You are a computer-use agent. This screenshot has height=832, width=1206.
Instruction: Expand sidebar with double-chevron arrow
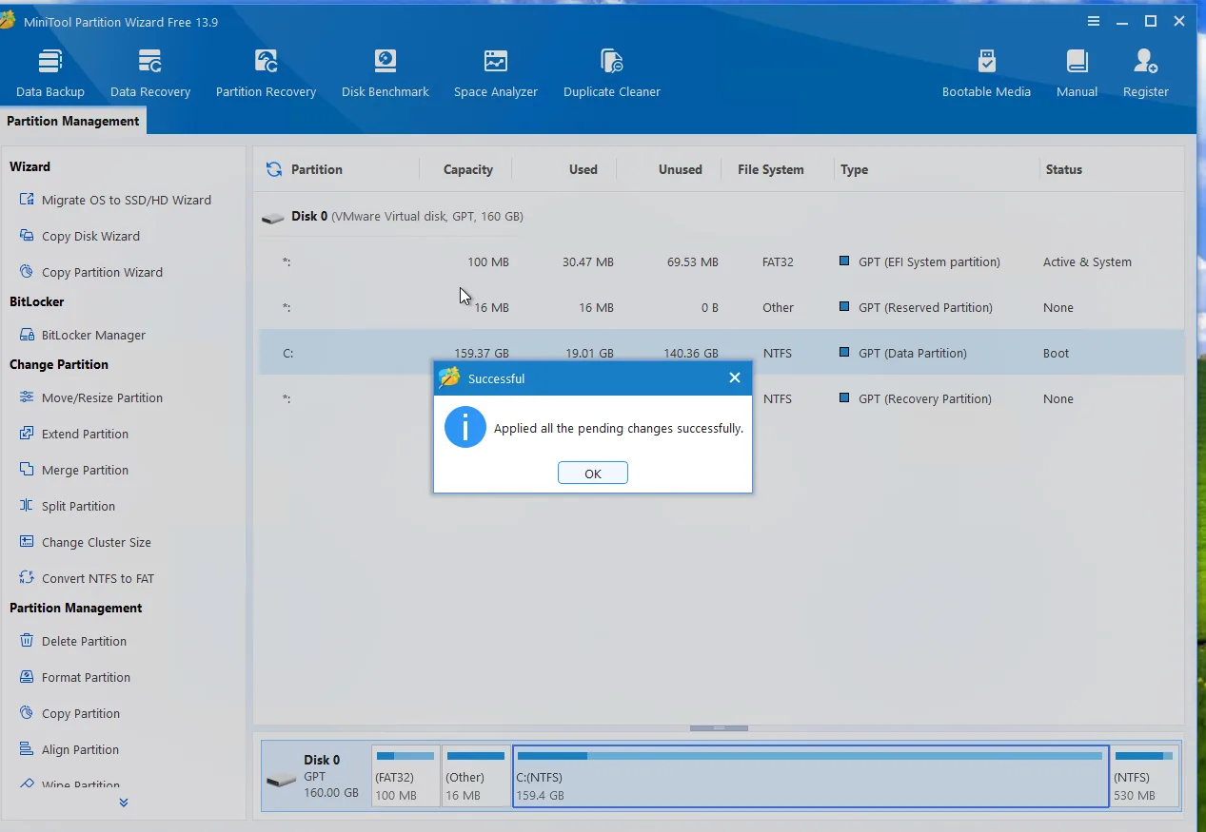[x=124, y=803]
